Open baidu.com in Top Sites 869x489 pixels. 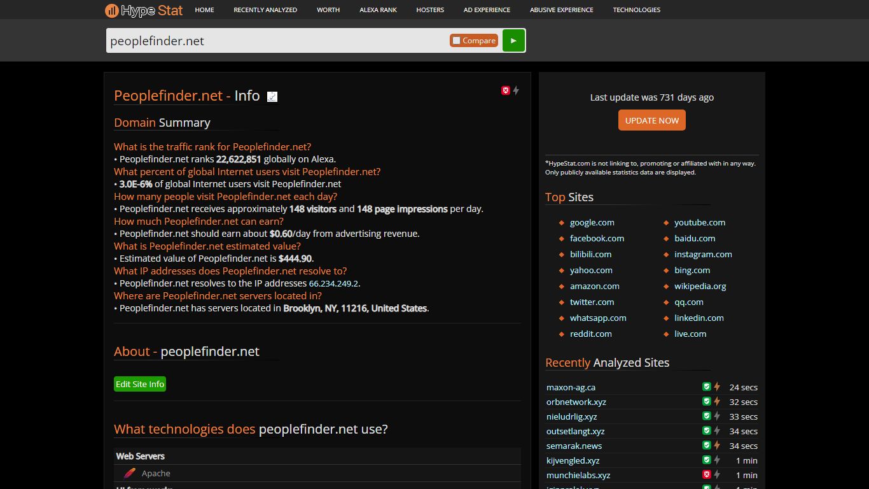click(x=695, y=238)
